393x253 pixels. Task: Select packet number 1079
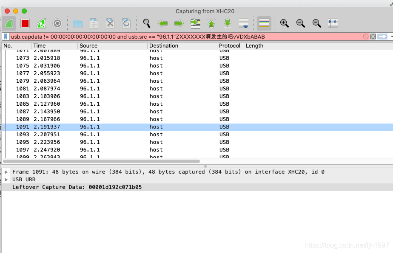197,81
